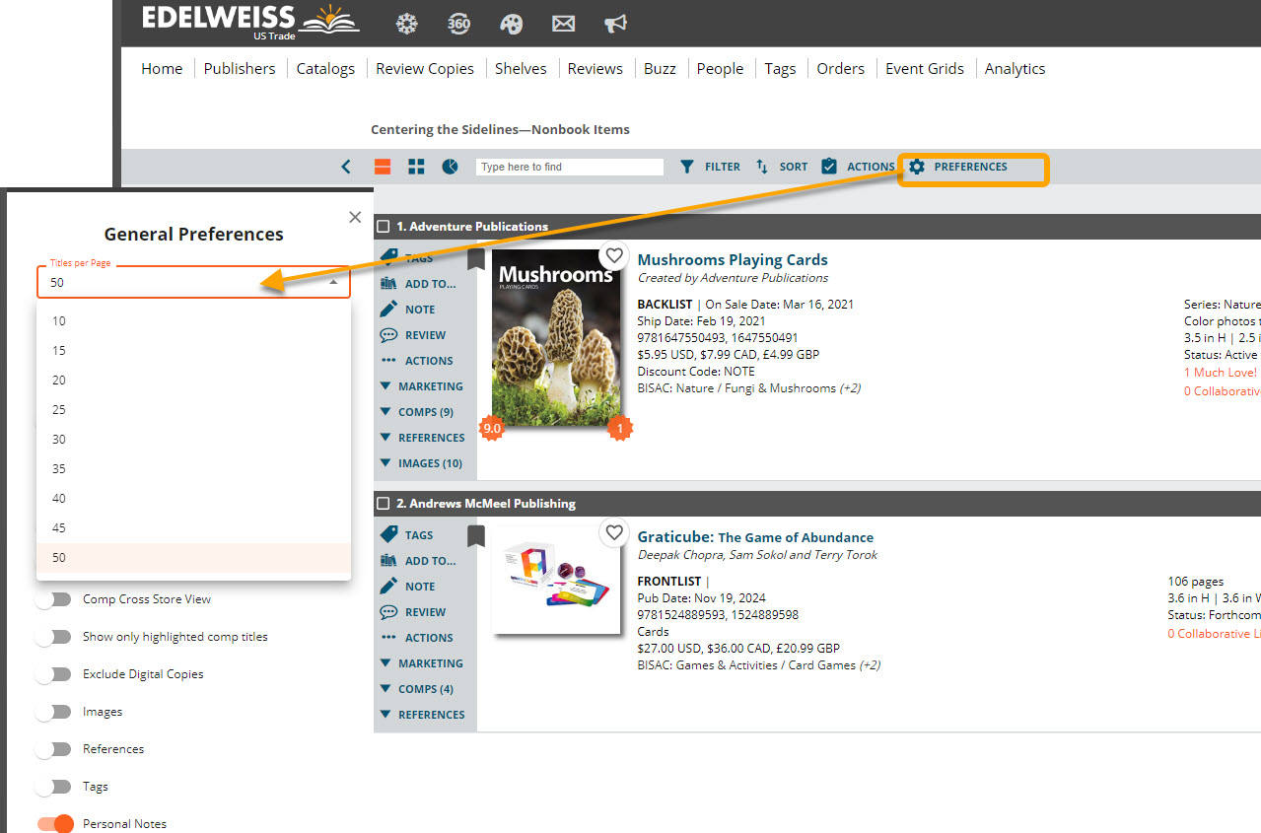Screen dimensions: 1261x833
Task: Open TAGS for Mushrooms Playing Cards
Action: (407, 257)
